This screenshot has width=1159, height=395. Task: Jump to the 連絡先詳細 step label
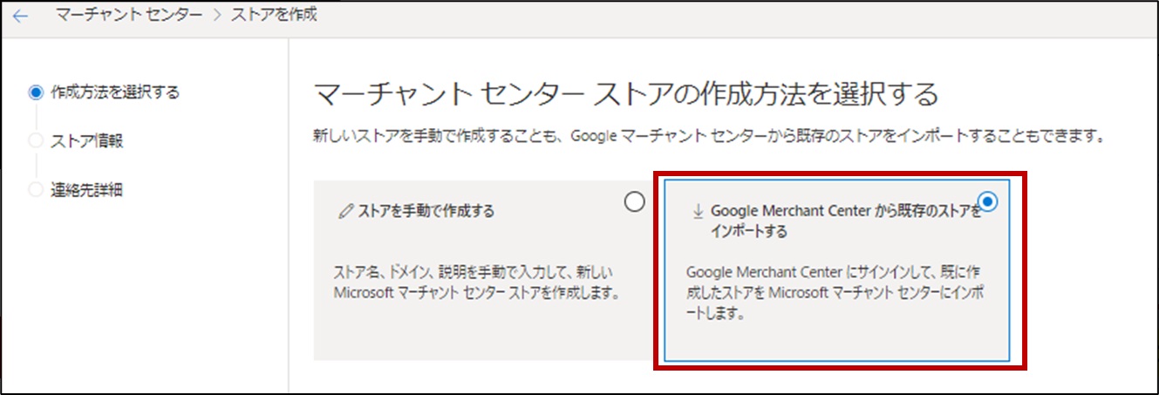coord(87,189)
